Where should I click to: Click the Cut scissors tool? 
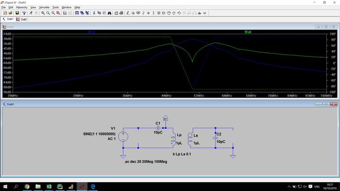click(94, 13)
